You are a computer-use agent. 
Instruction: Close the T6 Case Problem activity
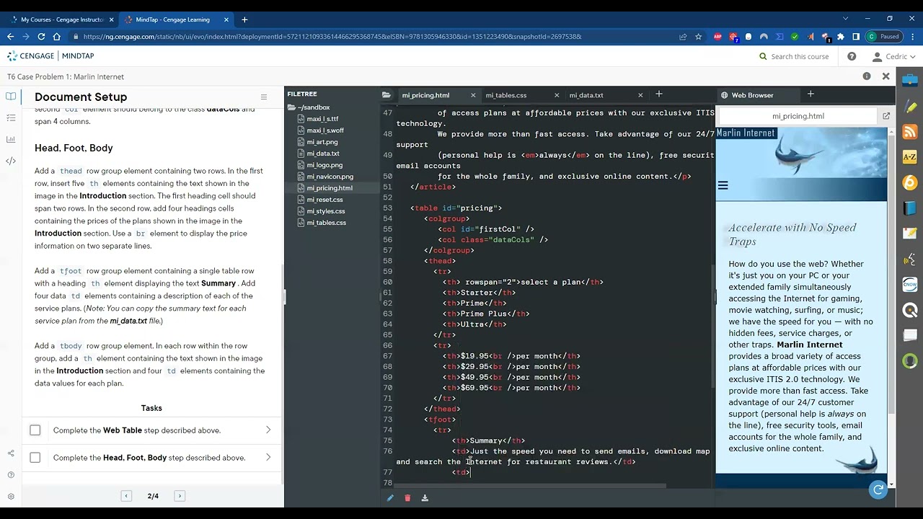tap(886, 76)
